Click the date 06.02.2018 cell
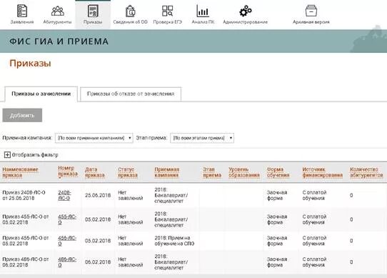This screenshot has height=278, width=387. [98, 262]
